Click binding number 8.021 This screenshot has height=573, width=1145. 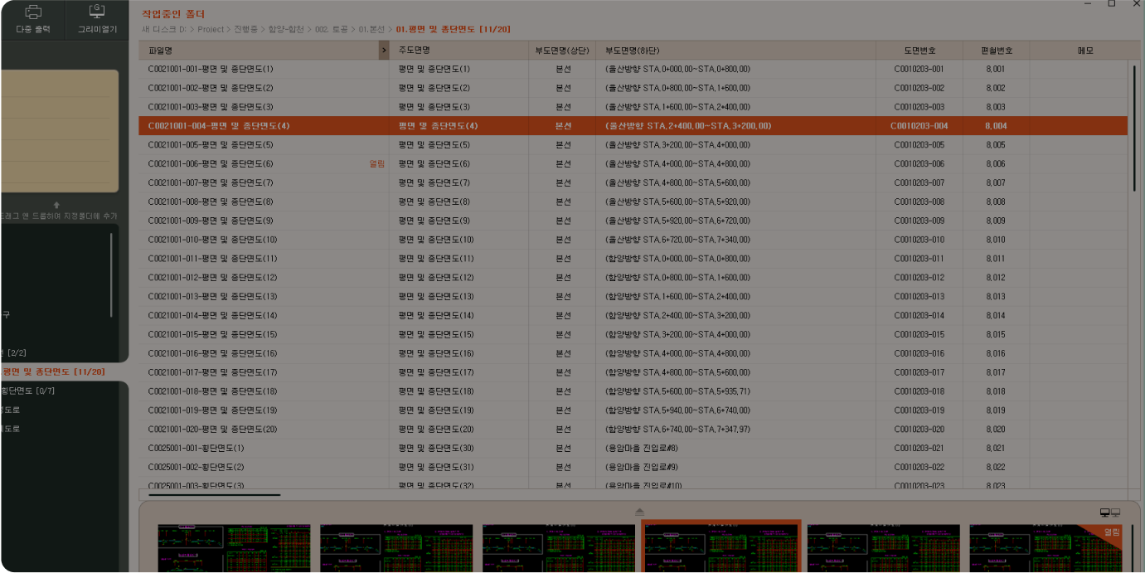996,449
